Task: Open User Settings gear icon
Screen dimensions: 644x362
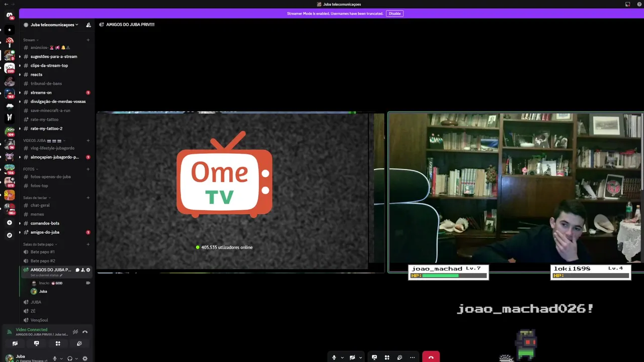Action: 85,358
